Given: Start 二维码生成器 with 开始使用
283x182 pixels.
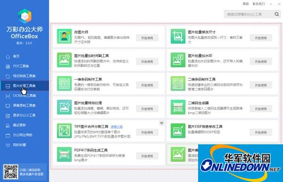Looking at the screenshot, I should tap(261, 109).
